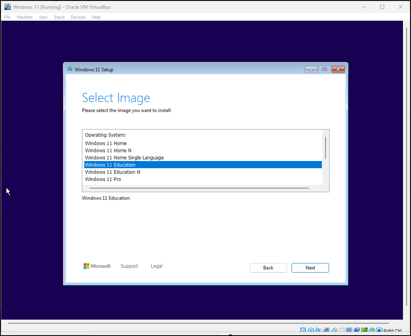The image size is (411, 336).
Task: Go Back to the previous setup page
Action: click(x=268, y=268)
